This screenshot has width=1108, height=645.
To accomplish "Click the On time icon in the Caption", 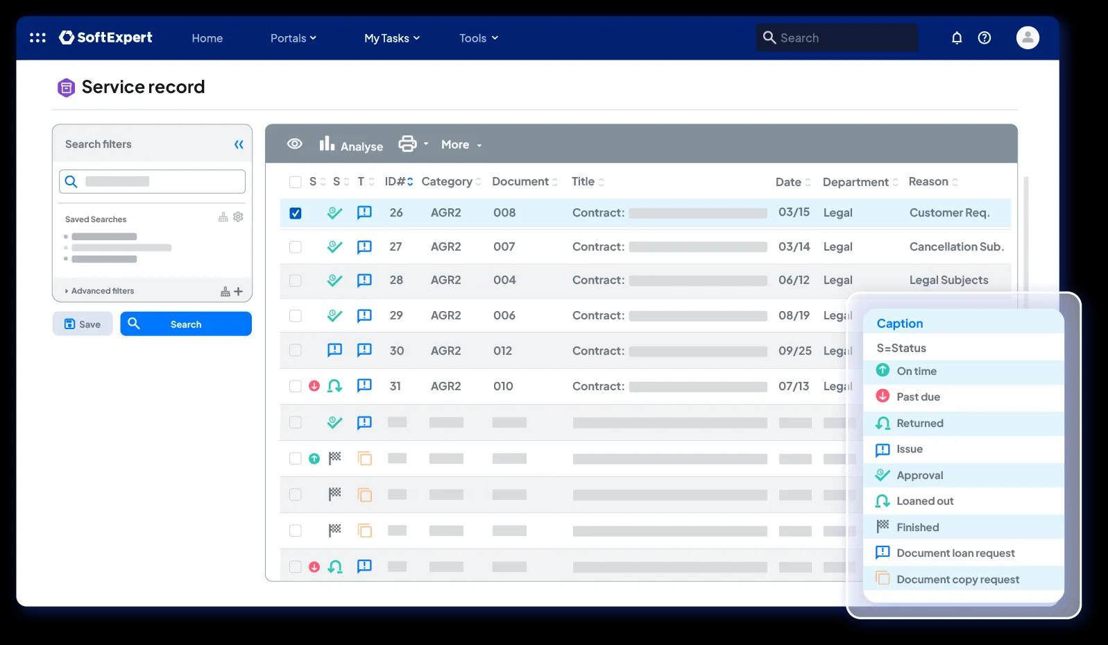I will point(883,370).
